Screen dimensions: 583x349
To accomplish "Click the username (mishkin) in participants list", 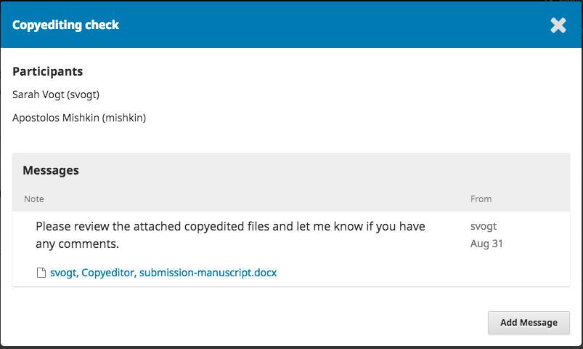I will point(124,118).
